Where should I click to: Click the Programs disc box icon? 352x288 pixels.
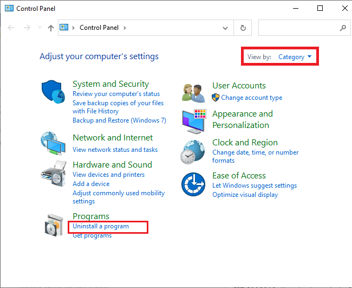(x=54, y=225)
